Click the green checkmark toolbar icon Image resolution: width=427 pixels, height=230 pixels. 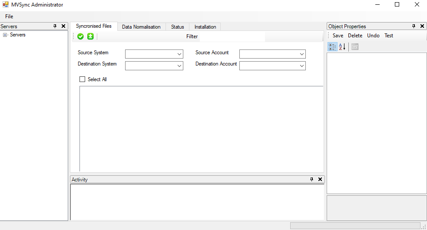(80, 36)
